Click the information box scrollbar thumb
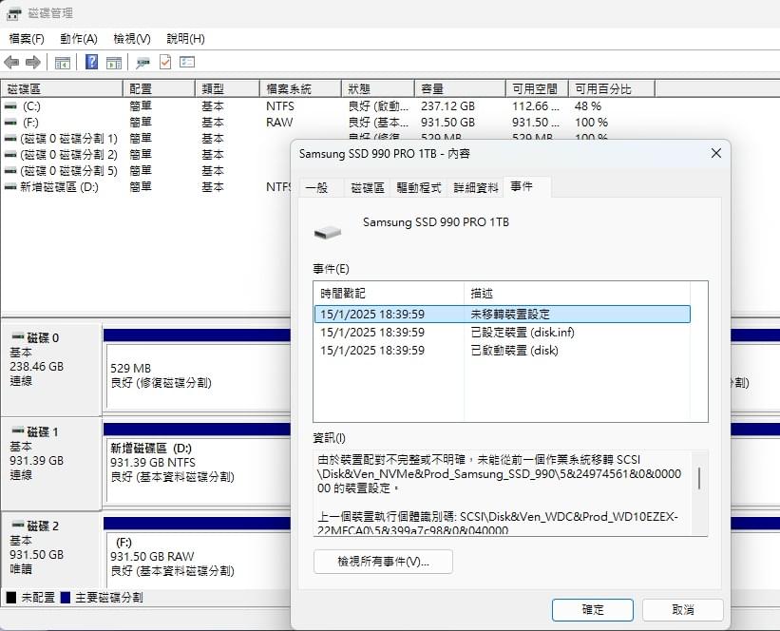 pos(699,478)
